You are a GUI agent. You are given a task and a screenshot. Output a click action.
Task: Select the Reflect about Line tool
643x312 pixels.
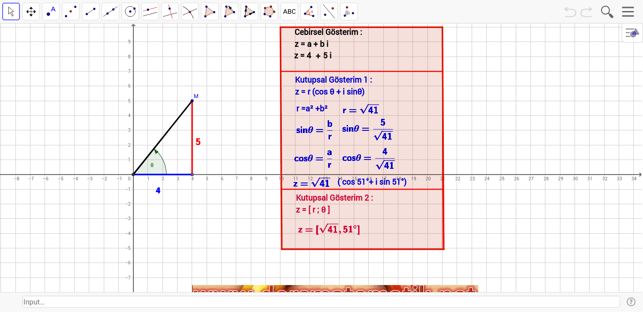pos(329,11)
